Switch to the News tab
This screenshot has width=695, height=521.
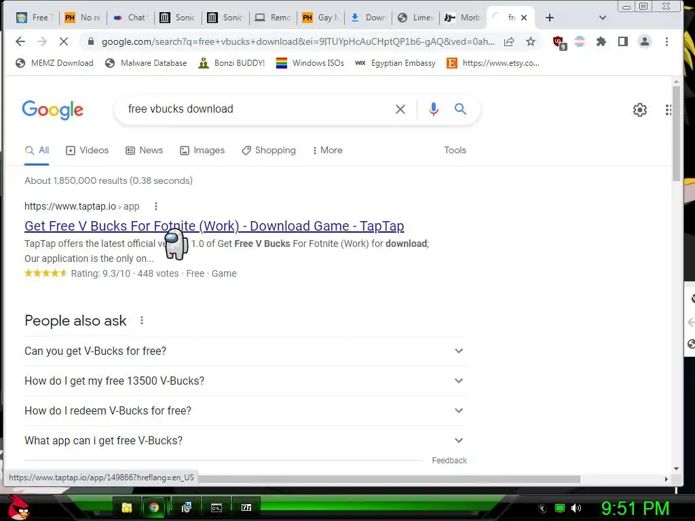[x=145, y=150]
